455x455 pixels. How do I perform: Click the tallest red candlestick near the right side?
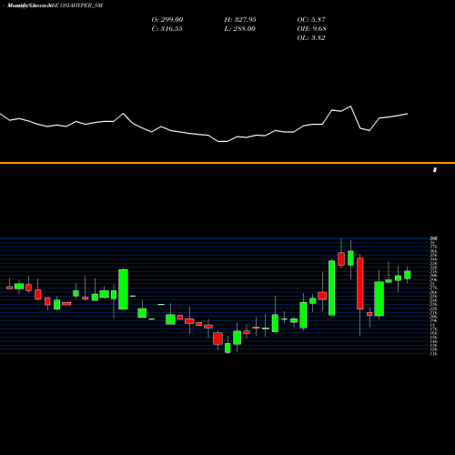(360, 284)
